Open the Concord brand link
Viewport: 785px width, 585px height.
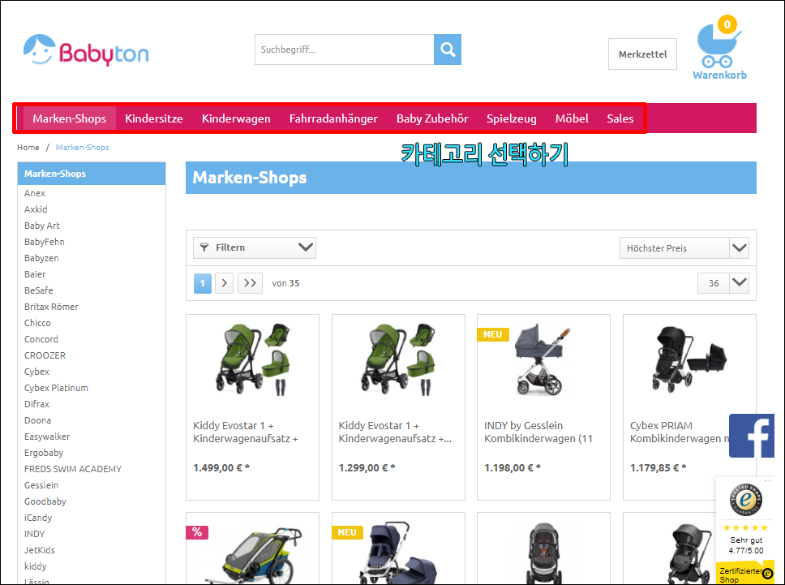tap(41, 340)
